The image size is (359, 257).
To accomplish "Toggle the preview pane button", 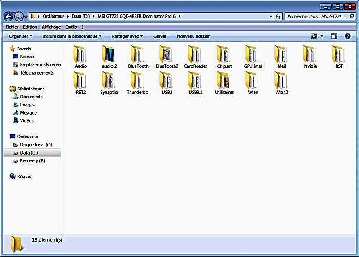I will coord(334,36).
